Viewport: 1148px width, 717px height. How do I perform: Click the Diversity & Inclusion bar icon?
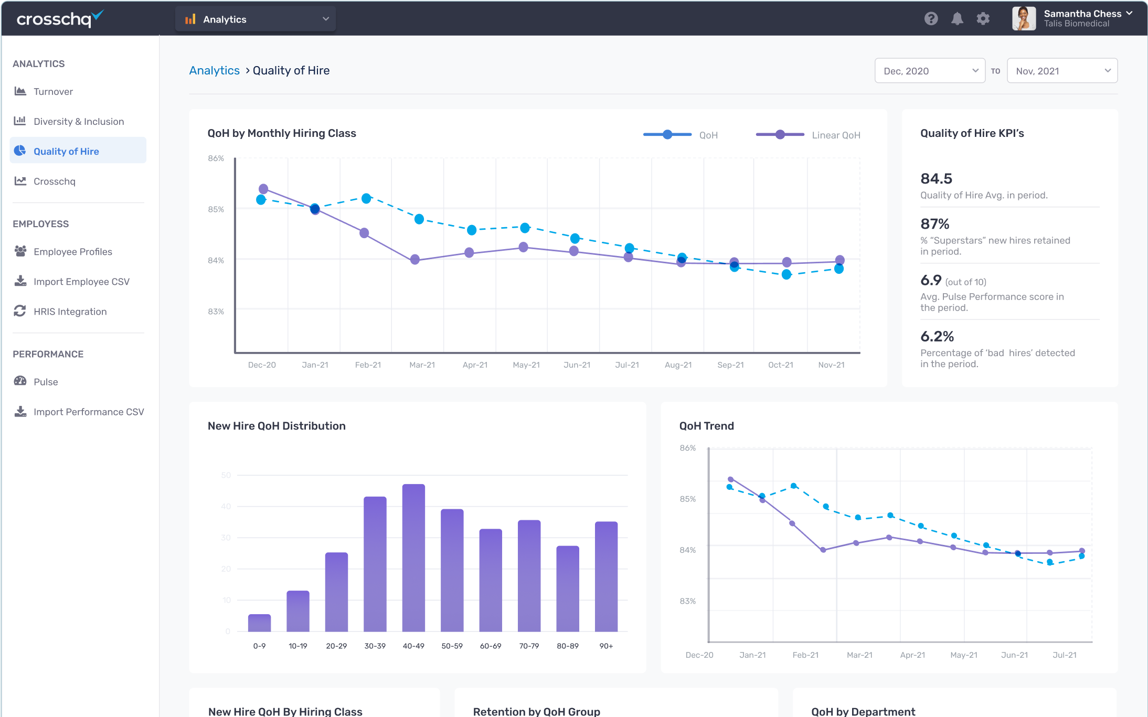(20, 121)
